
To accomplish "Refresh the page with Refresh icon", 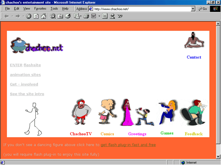I will click(36, 16).
